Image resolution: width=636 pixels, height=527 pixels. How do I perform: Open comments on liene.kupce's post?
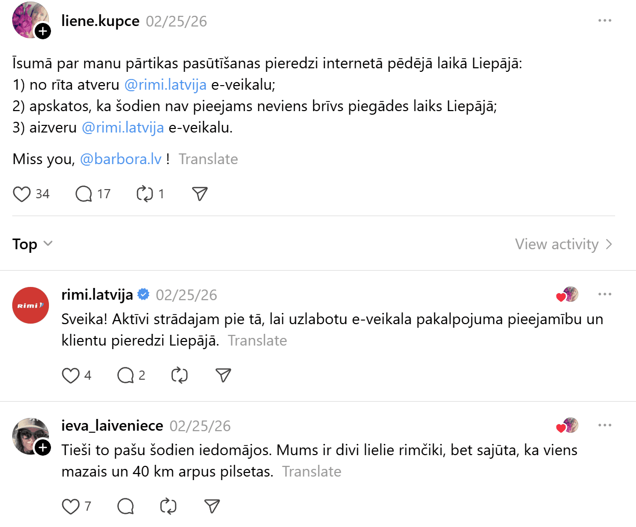click(84, 194)
